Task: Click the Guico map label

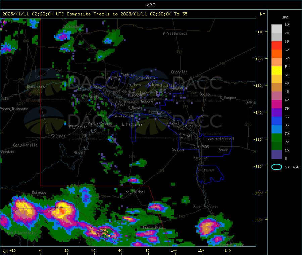Action: (205, 94)
